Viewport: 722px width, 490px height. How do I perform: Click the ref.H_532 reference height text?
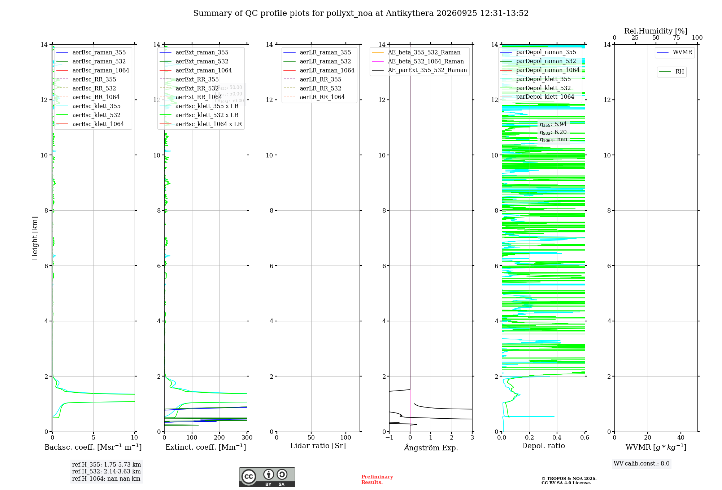point(106,472)
